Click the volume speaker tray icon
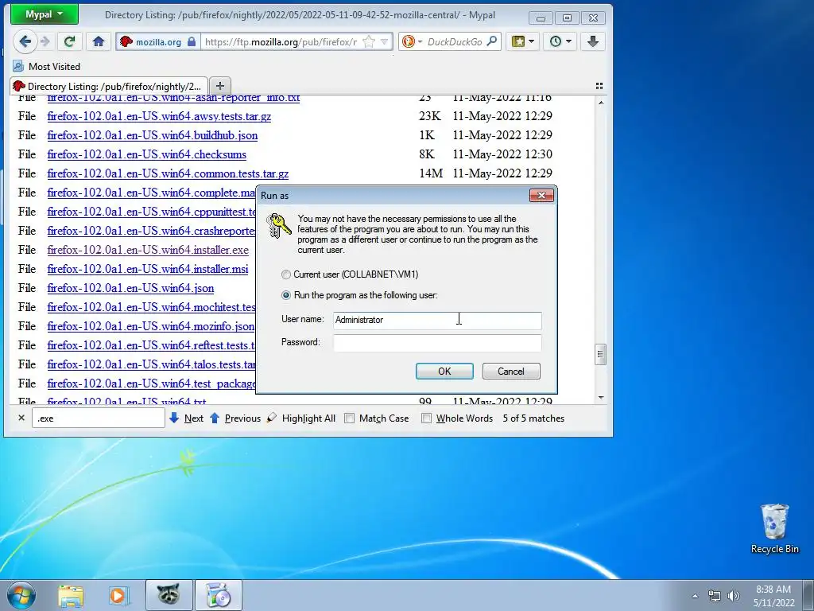 point(734,595)
